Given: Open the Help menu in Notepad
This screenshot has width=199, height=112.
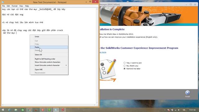Looking at the screenshot, I should click(27, 6).
